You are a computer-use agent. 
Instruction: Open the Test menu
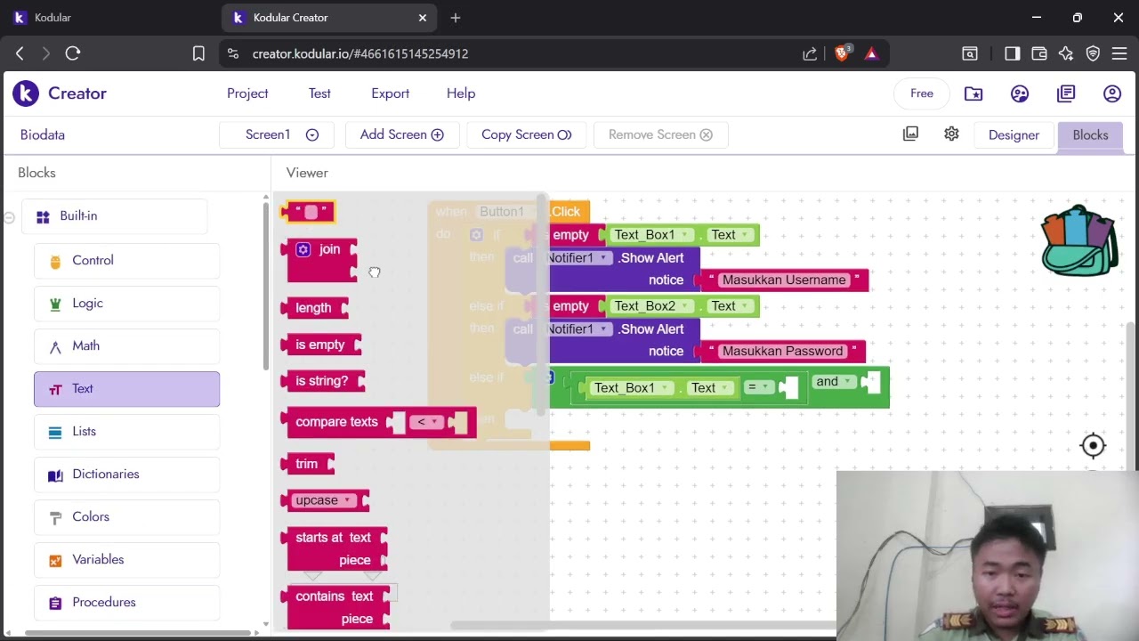pyautogui.click(x=319, y=93)
